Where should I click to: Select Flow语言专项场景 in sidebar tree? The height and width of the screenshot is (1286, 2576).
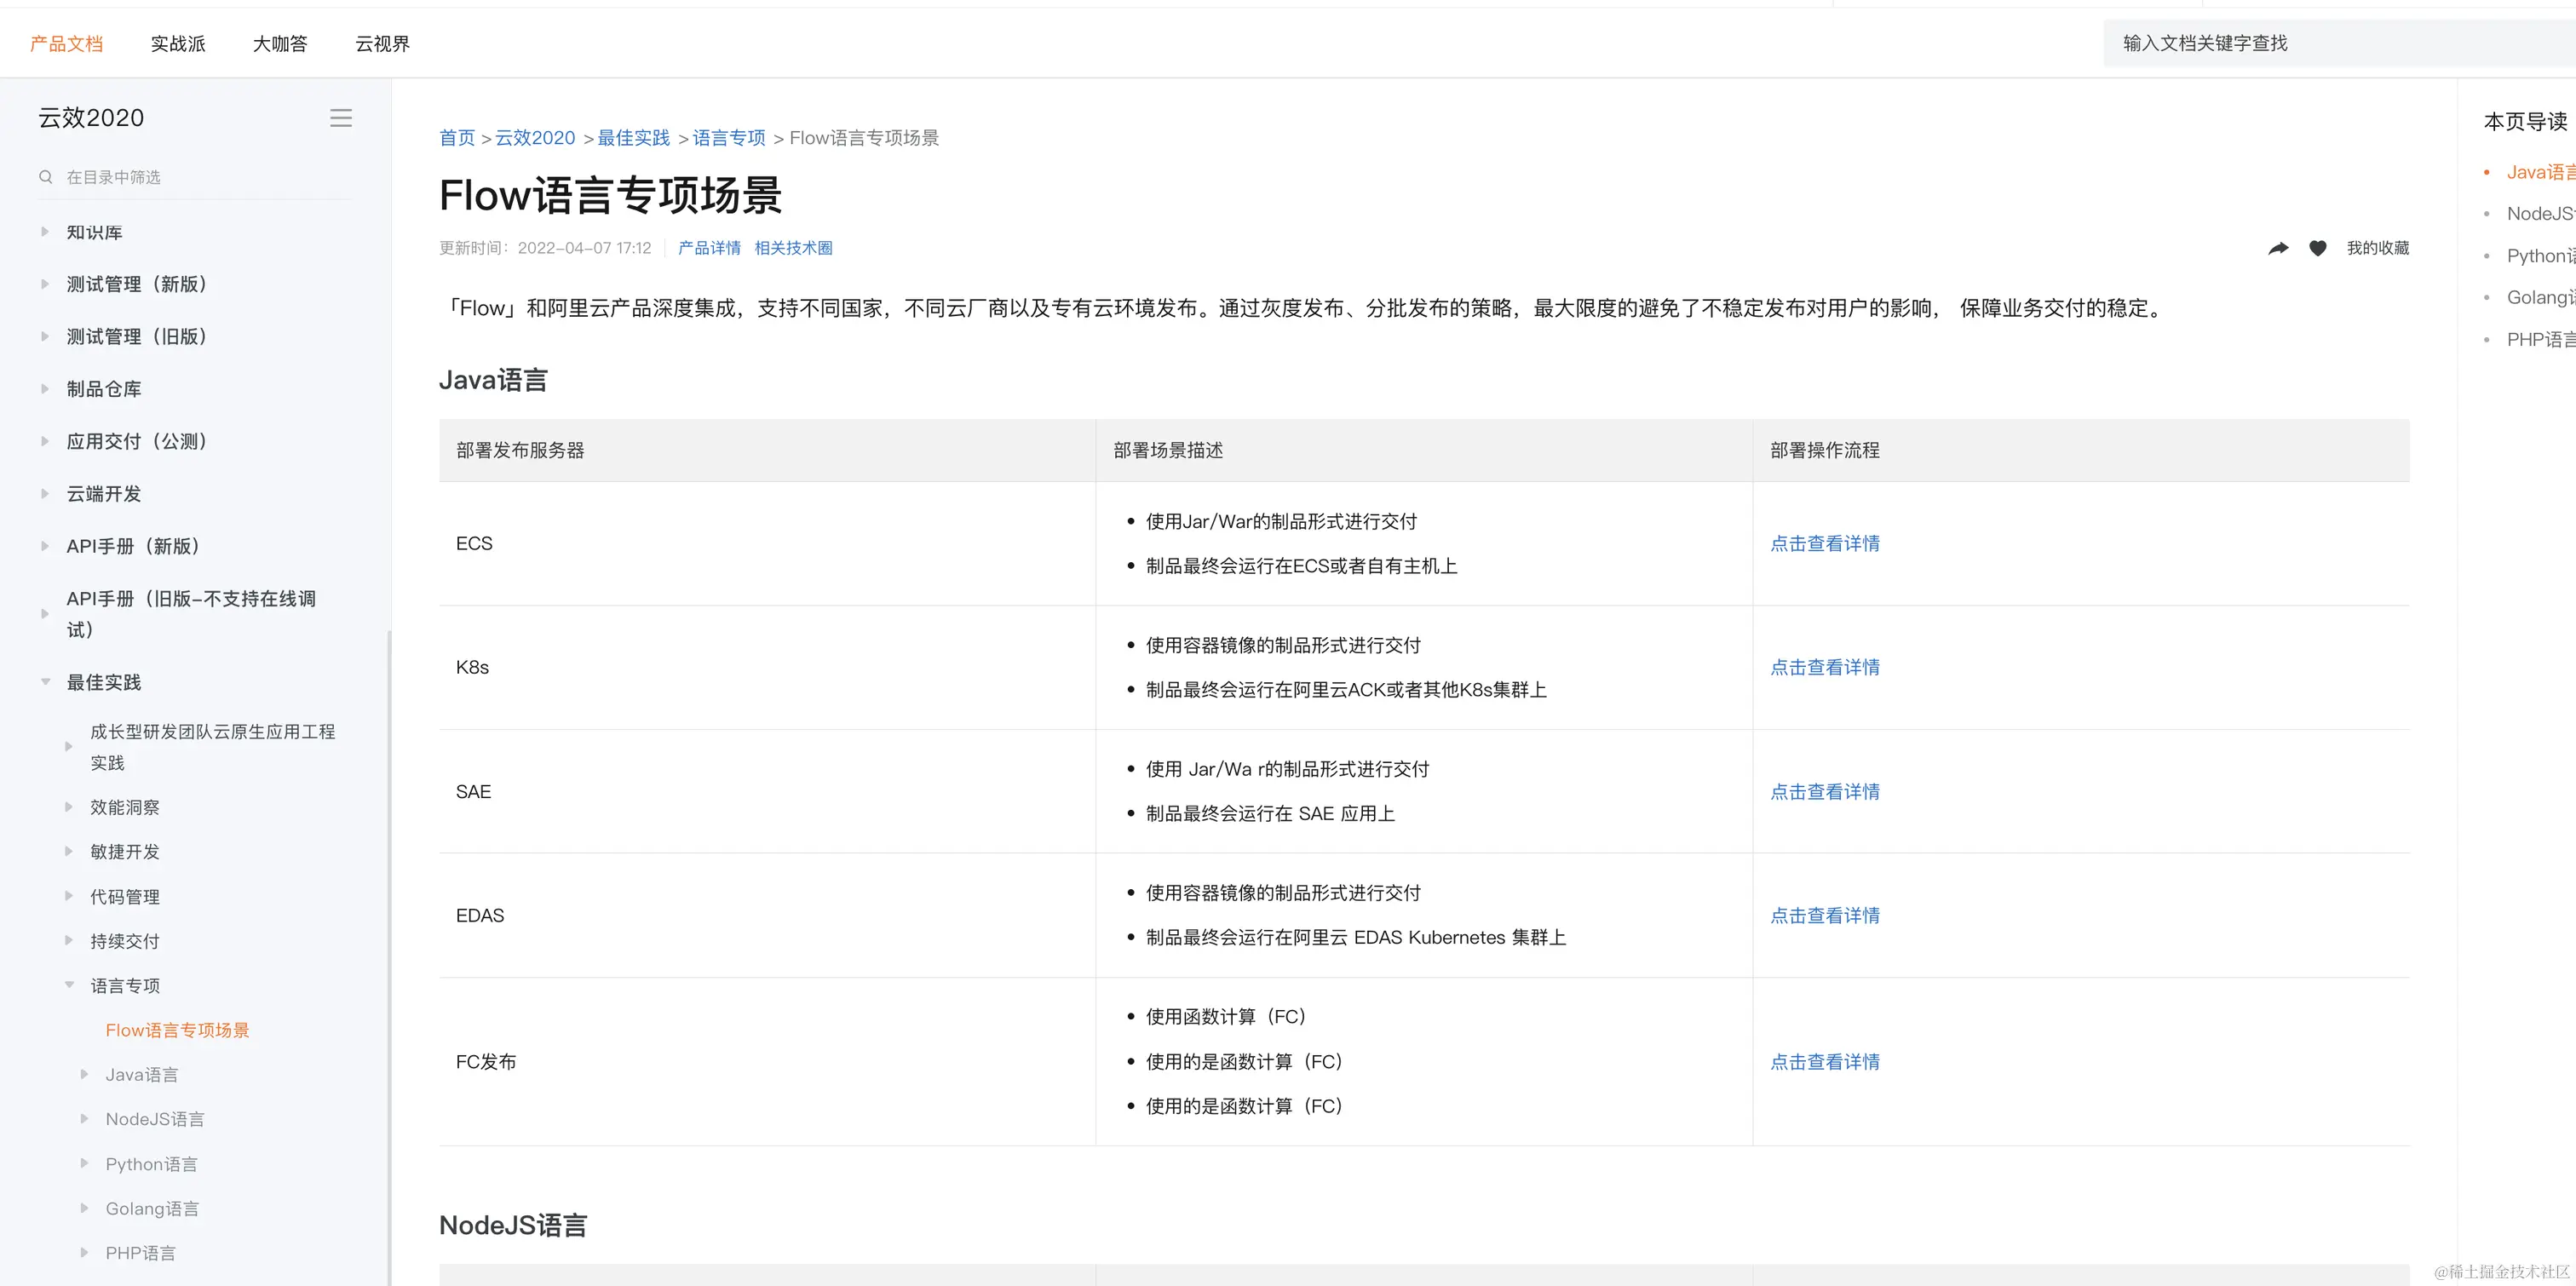click(177, 1030)
